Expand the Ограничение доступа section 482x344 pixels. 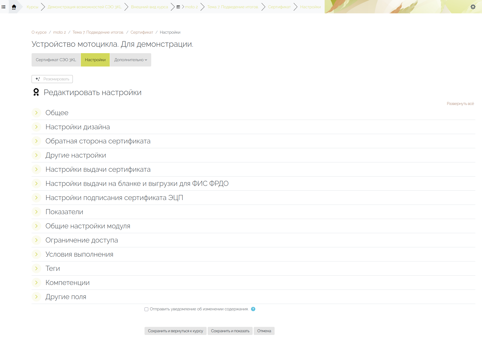(x=36, y=240)
